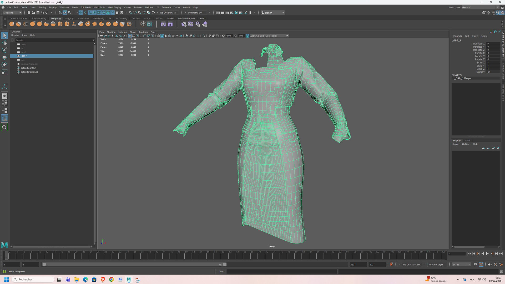Toggle the audio mute speaker icon
The height and width of the screenshot is (284, 505).
pyautogui.click(x=489, y=265)
